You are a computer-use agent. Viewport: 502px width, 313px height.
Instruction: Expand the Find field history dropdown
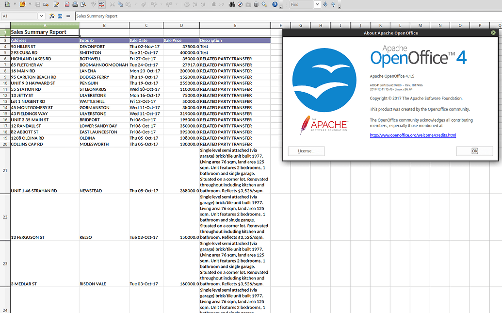click(x=317, y=4)
